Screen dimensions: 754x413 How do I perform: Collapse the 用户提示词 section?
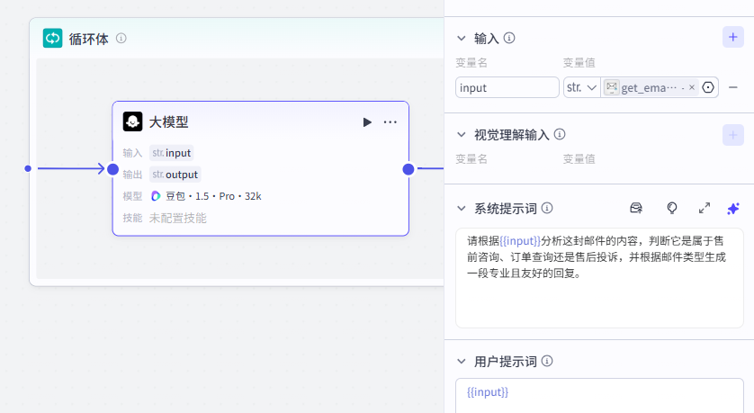point(462,362)
